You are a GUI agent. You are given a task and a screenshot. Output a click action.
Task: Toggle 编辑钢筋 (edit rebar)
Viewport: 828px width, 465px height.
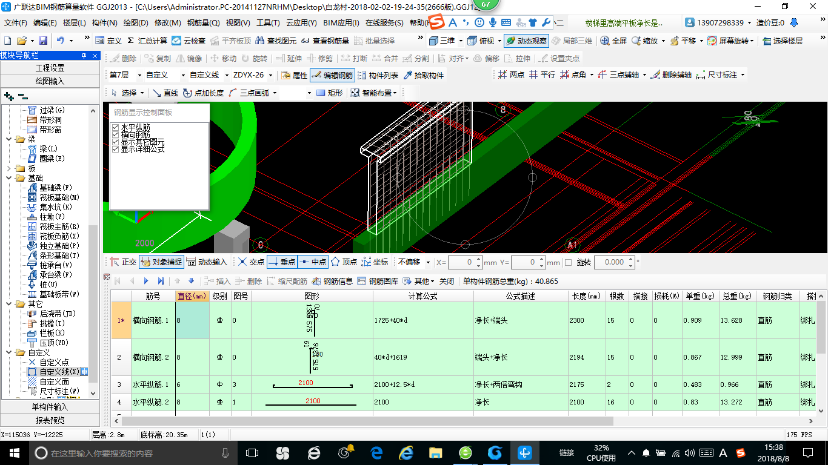[332, 75]
